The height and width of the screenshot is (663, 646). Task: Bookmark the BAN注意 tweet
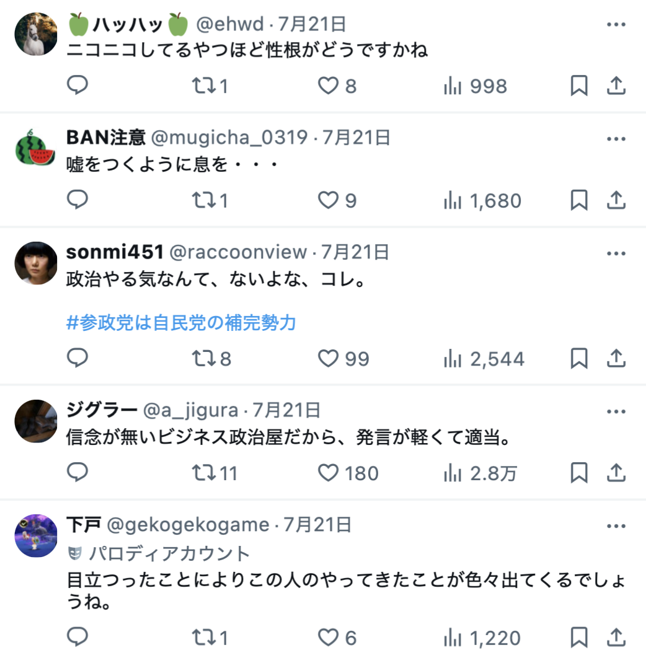click(x=579, y=200)
